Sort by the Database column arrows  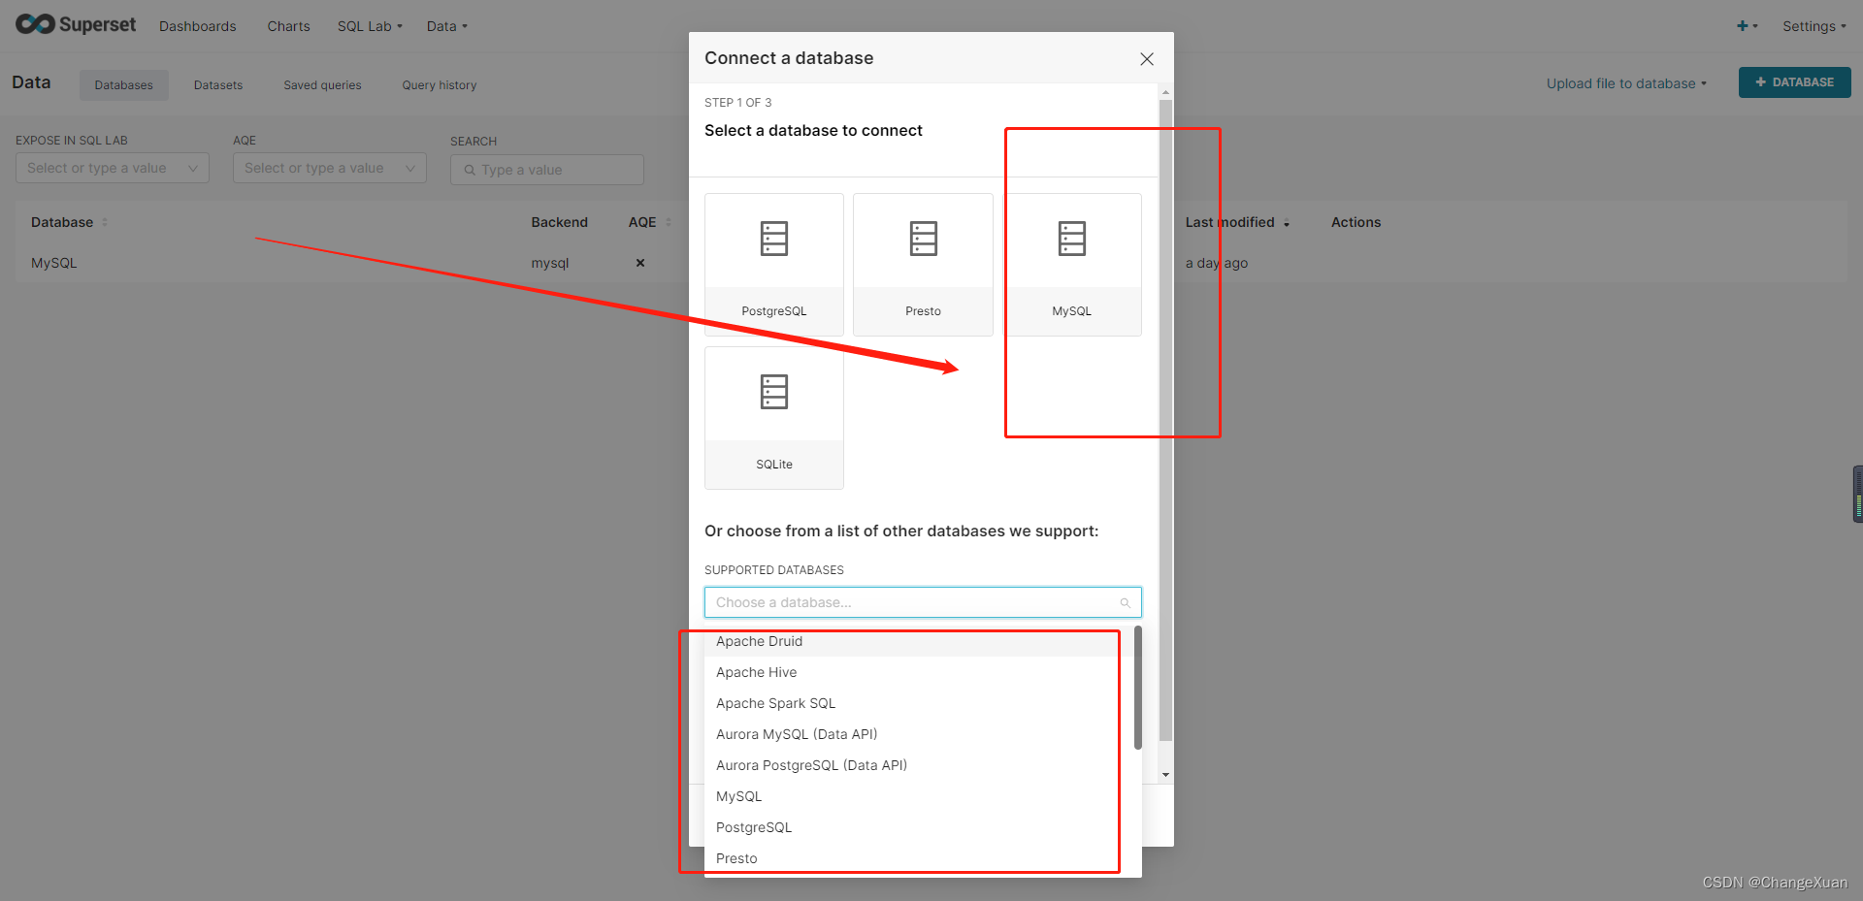[105, 222]
